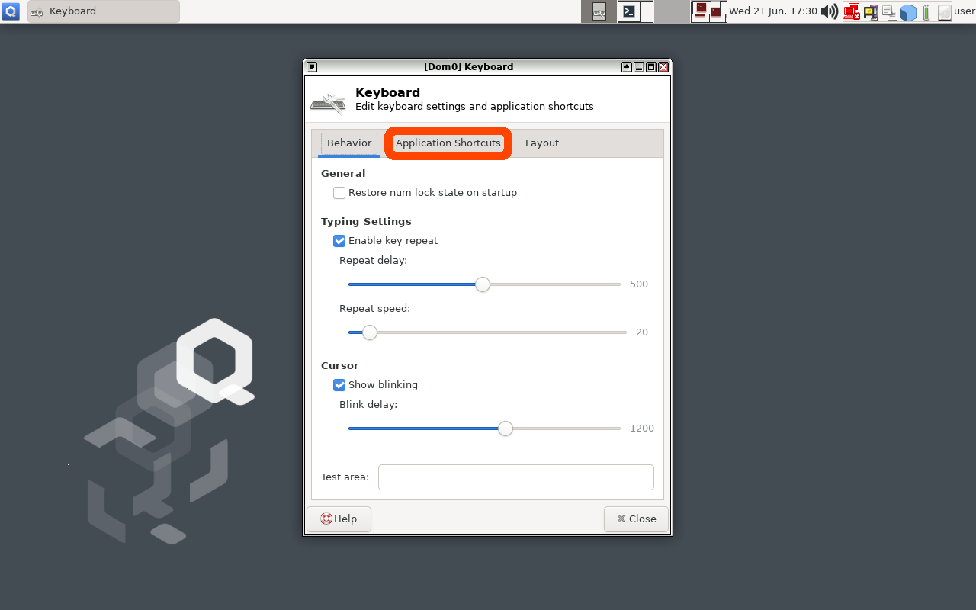The height and width of the screenshot is (610, 976).
Task: Click the disk space tray icon
Action: [944, 12]
